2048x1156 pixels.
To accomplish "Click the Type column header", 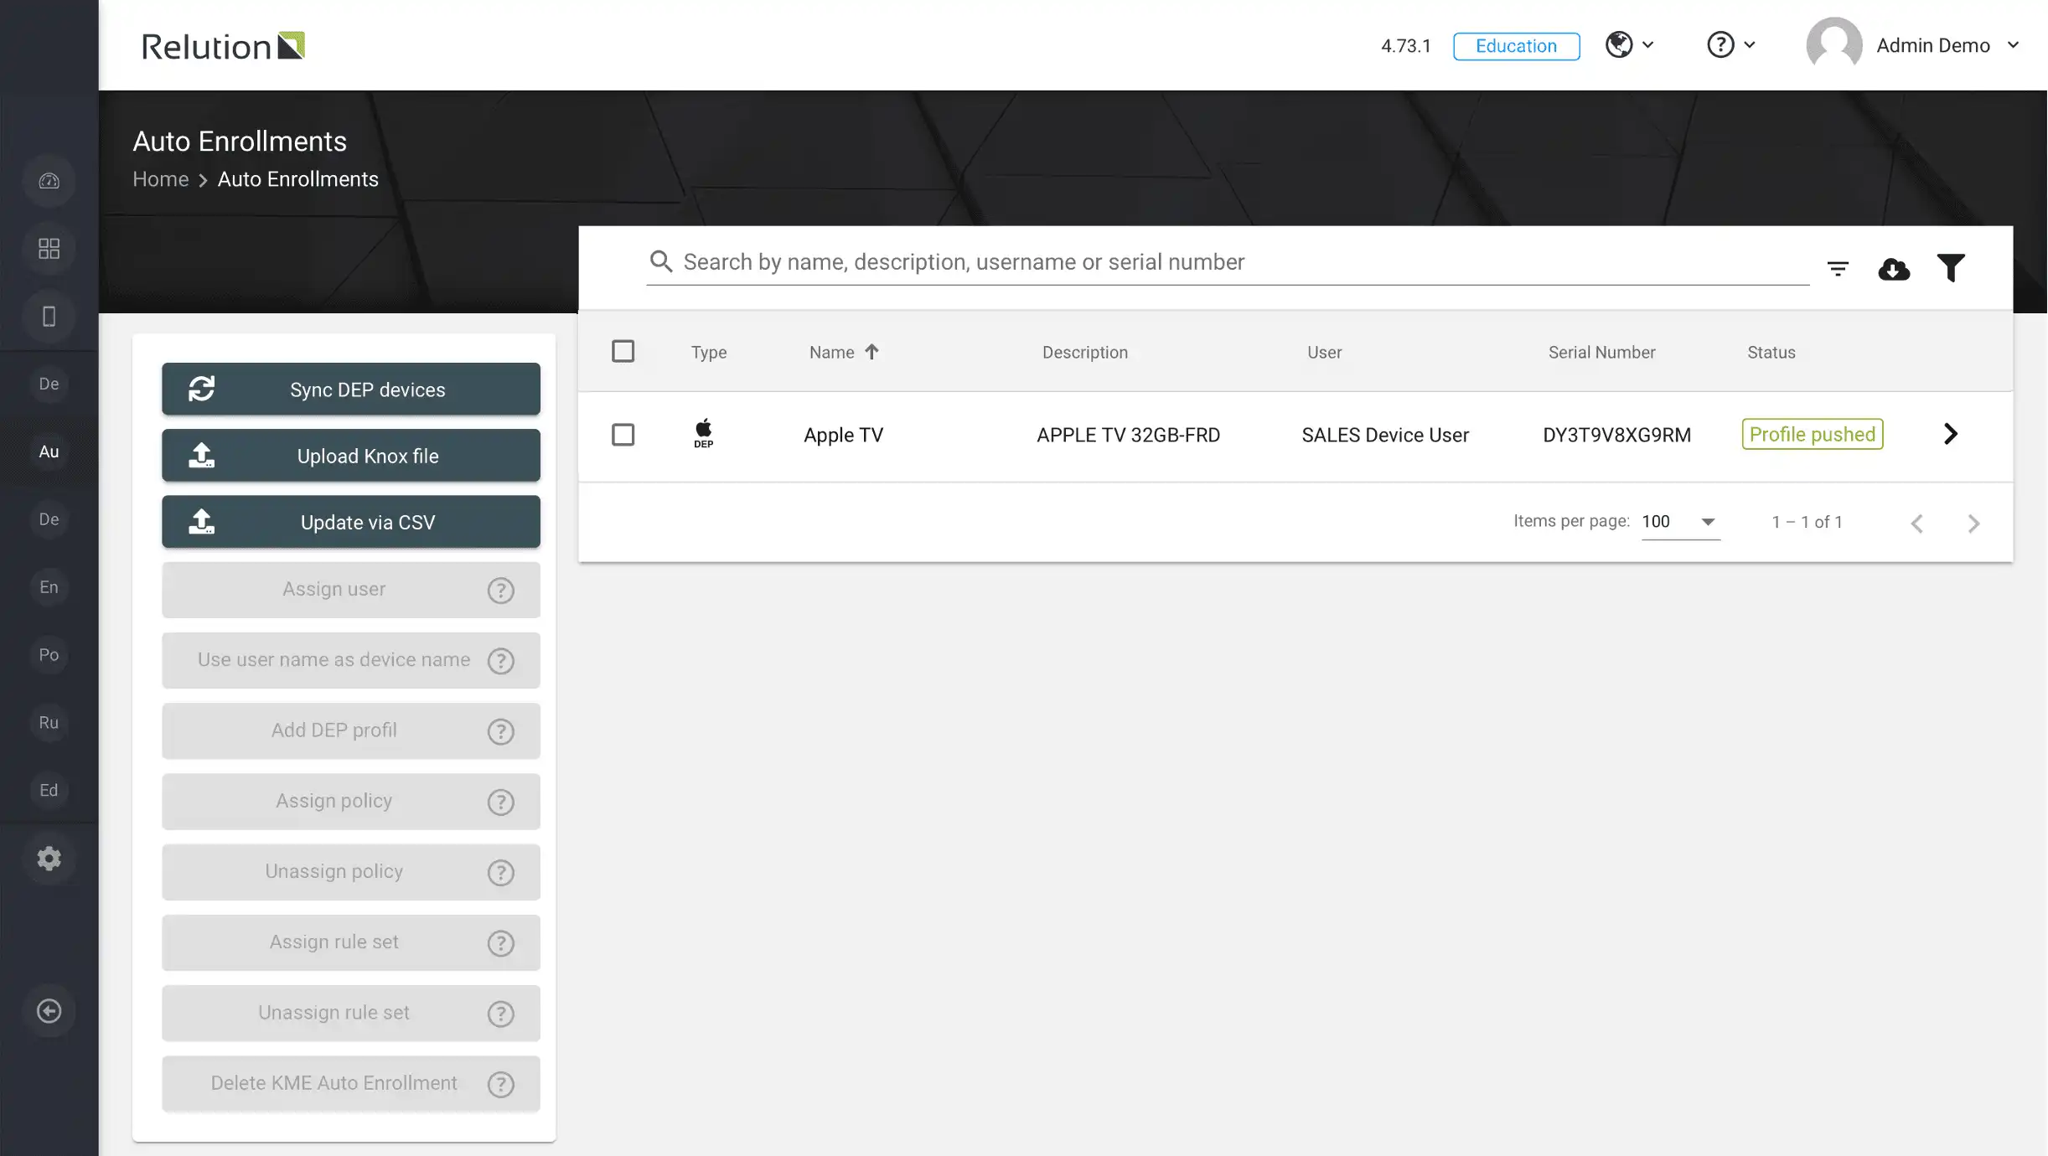I will (x=709, y=353).
